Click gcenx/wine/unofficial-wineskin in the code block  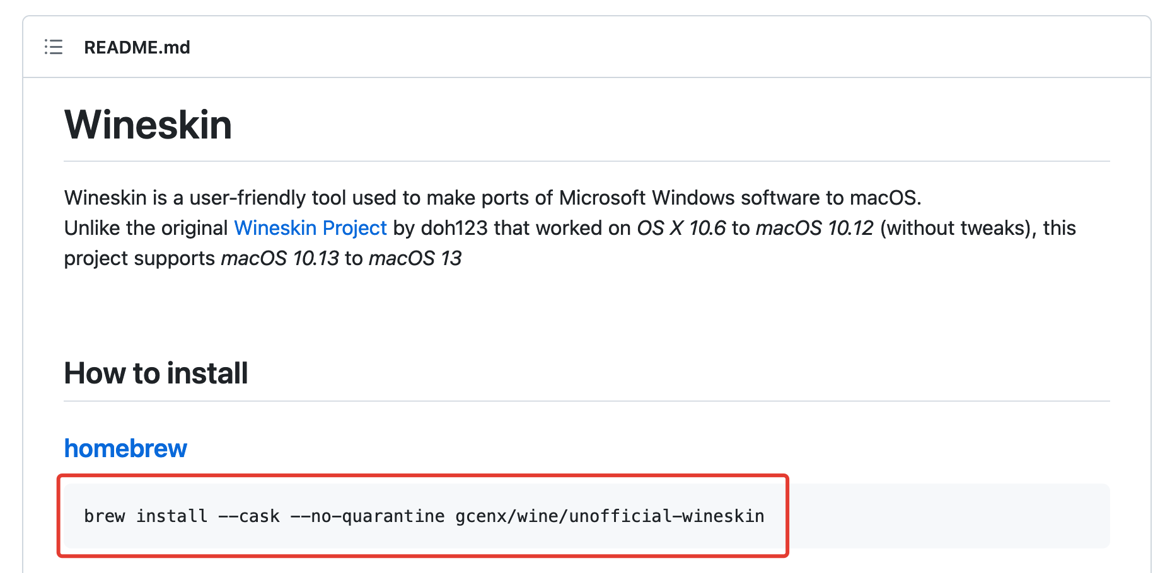pos(610,516)
